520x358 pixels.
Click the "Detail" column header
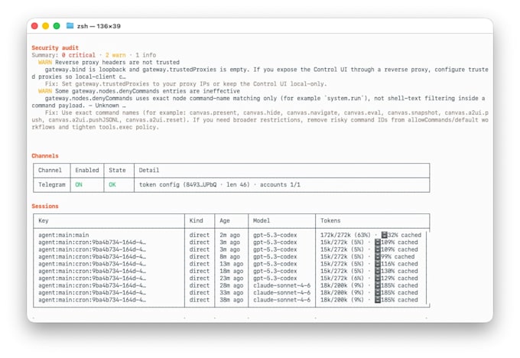[x=149, y=171]
